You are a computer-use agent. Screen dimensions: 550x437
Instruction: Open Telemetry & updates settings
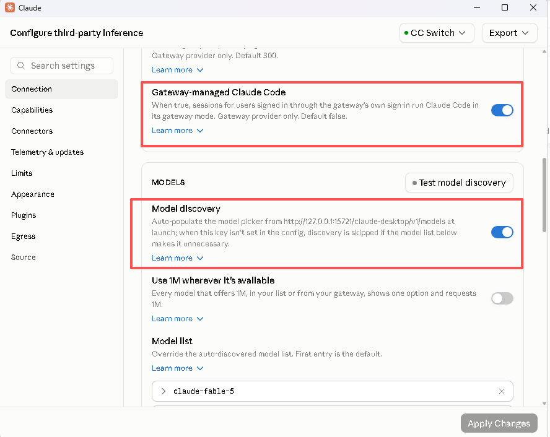point(61,152)
